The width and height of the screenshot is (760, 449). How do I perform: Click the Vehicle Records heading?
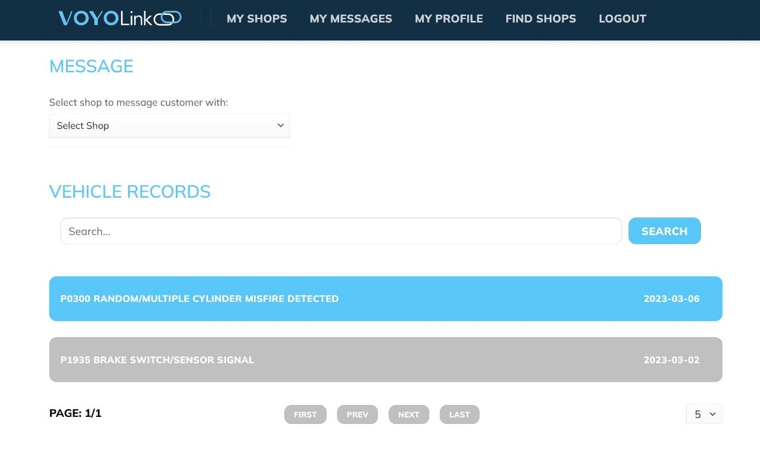[129, 192]
